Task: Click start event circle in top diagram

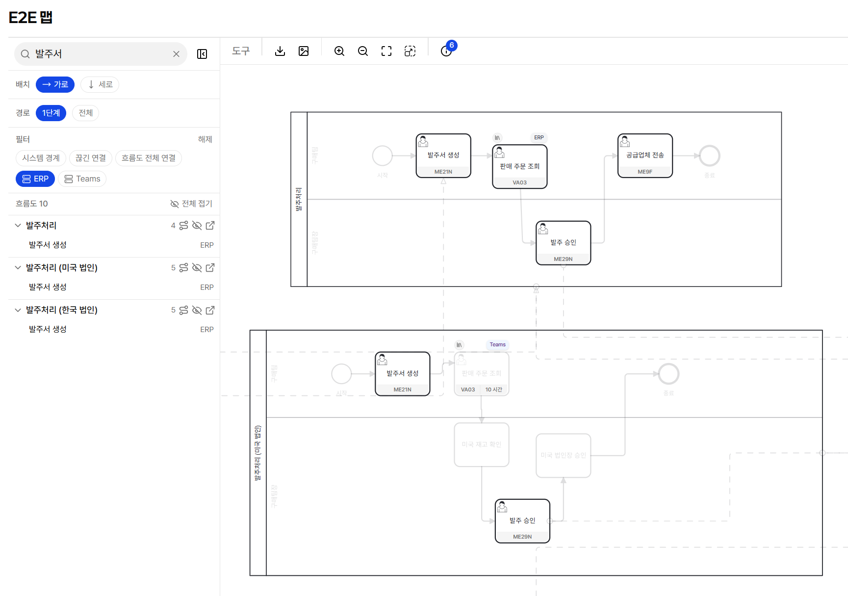Action: pyautogui.click(x=383, y=156)
